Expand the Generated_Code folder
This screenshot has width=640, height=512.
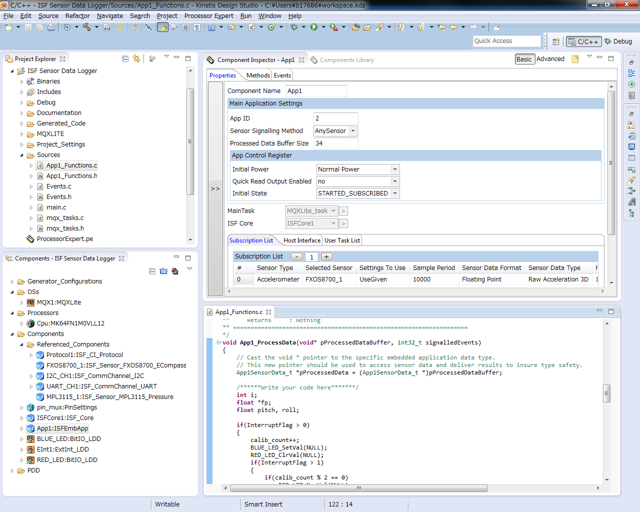coord(21,123)
